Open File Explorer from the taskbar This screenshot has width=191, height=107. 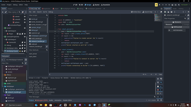(41, 105)
